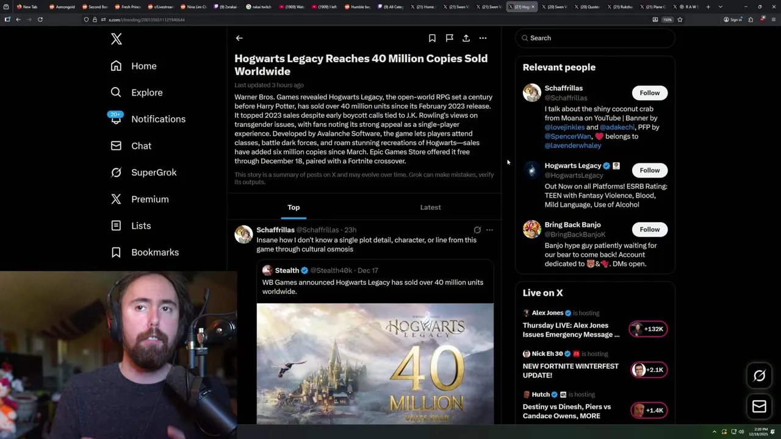The height and width of the screenshot is (439, 781).
Task: Click the browser Sign in button
Action: point(733,20)
